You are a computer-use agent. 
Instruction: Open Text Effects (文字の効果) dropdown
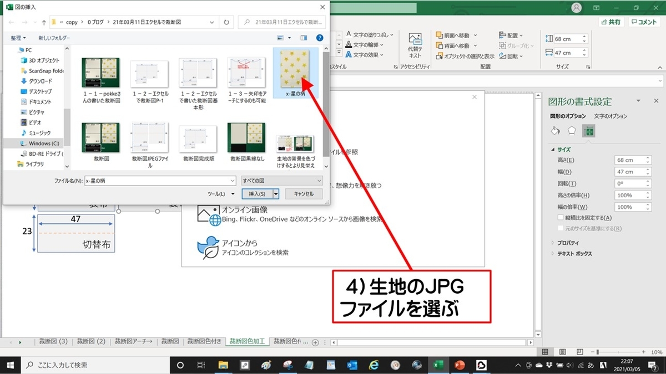click(365, 55)
